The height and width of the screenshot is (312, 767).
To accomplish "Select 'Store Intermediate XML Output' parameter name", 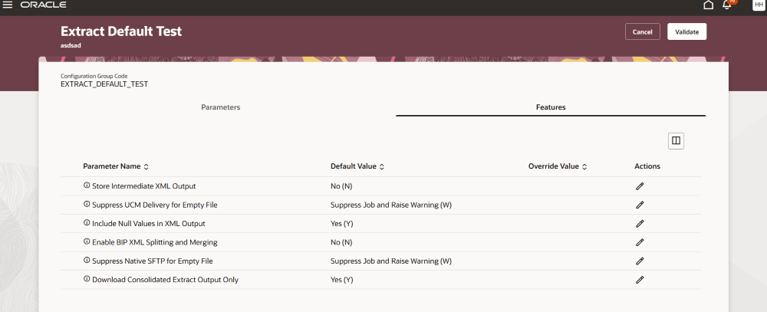I will pos(144,186).
